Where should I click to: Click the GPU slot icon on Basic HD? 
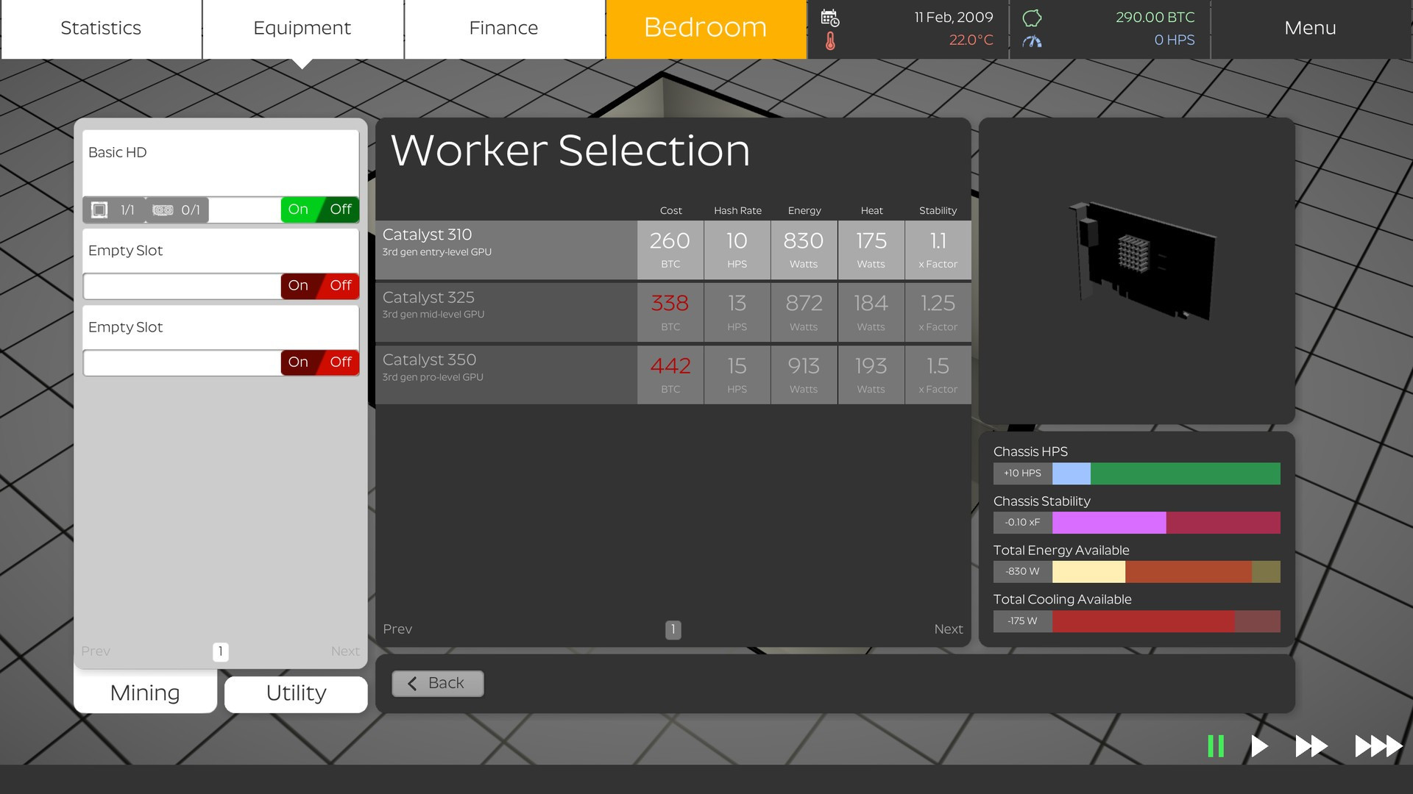pyautogui.click(x=163, y=210)
